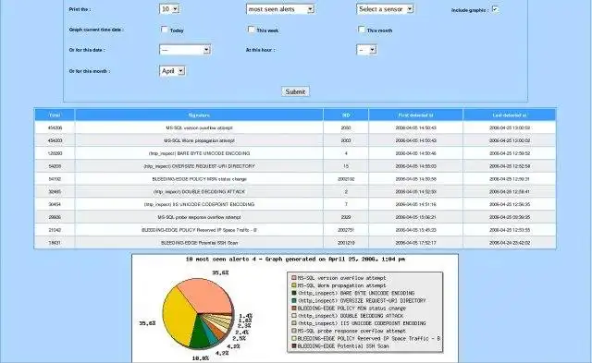The width and height of the screenshot is (592, 363).
Task: Tick the This month checkbox
Action: 362,29
